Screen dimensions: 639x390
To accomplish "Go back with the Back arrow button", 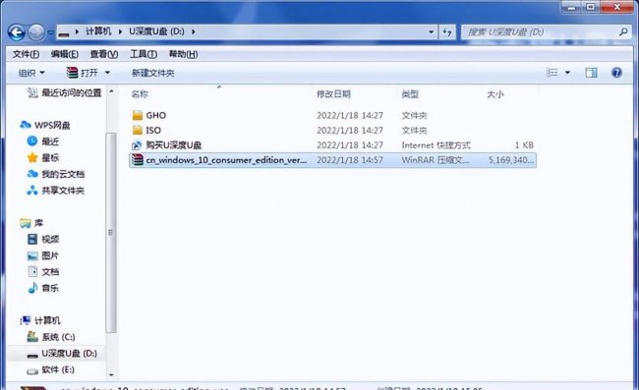I will pos(17,32).
